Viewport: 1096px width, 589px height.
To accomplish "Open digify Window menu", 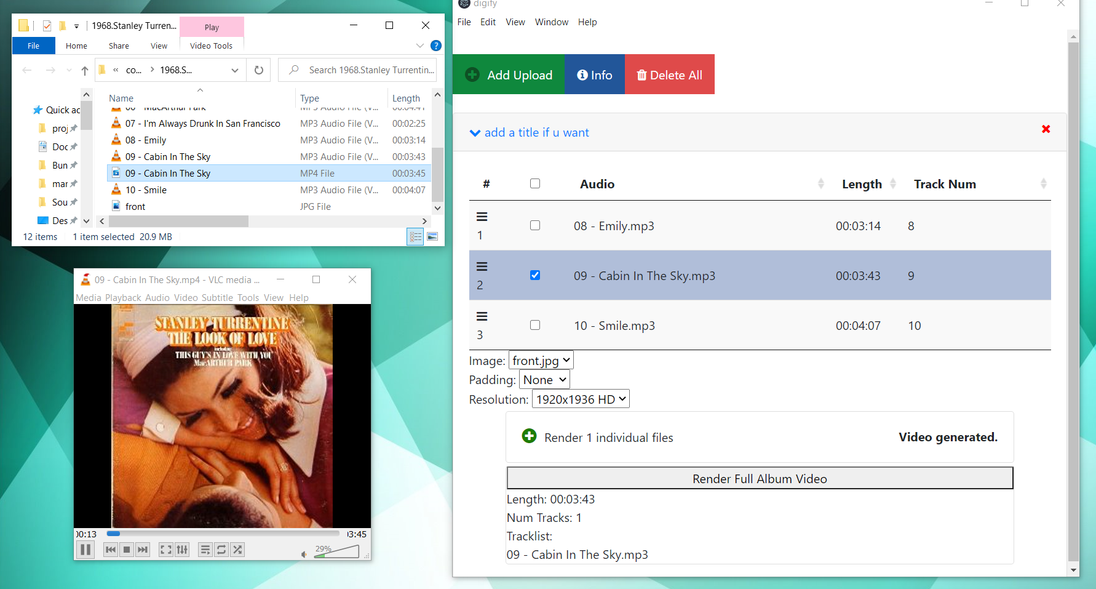I will (552, 22).
